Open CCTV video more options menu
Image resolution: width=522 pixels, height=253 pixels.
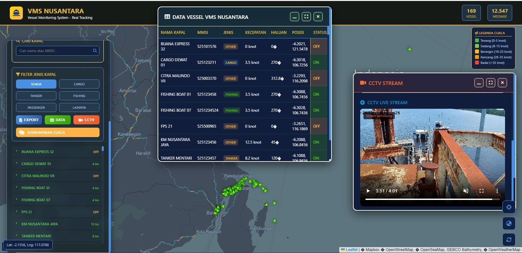click(497, 191)
